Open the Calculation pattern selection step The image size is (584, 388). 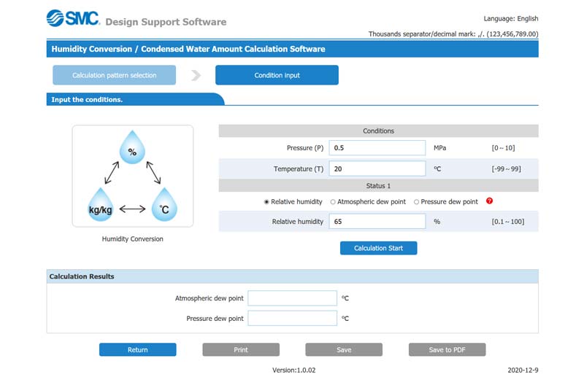(x=114, y=75)
